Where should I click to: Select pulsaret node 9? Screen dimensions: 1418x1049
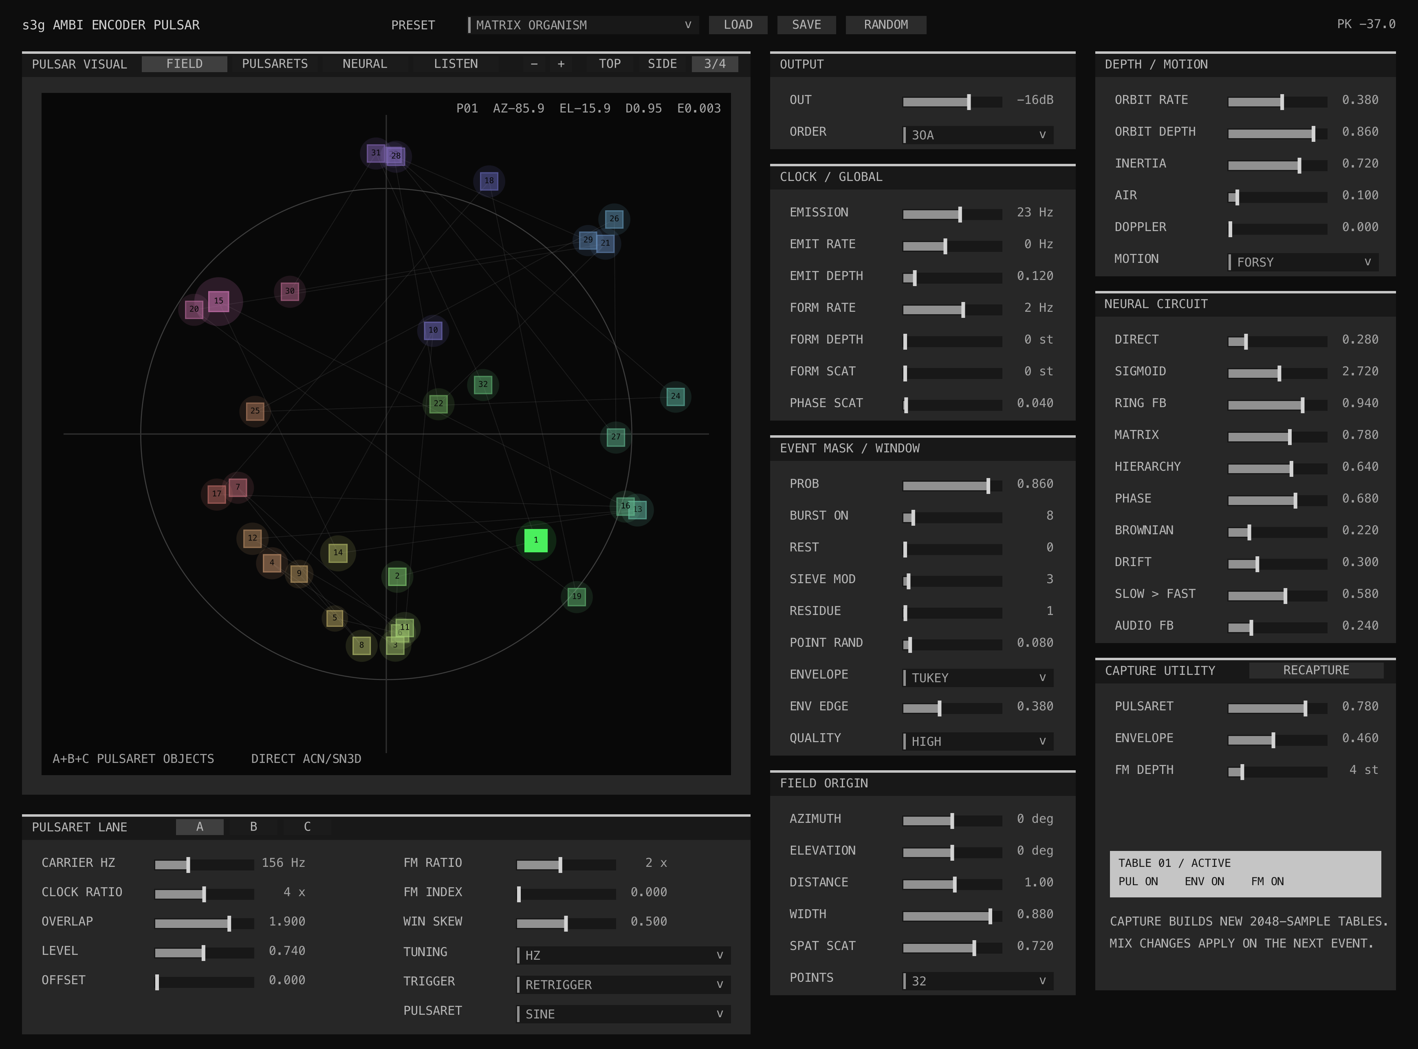coord(299,574)
